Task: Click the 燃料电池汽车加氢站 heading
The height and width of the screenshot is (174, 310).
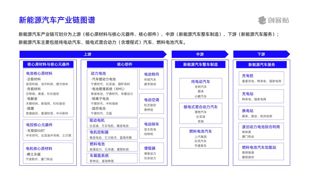Action: [259, 147]
